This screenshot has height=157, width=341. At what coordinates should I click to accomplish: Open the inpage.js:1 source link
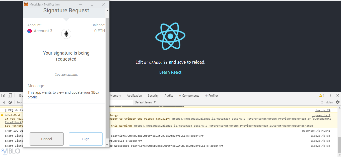pyautogui.click(x=321, y=115)
